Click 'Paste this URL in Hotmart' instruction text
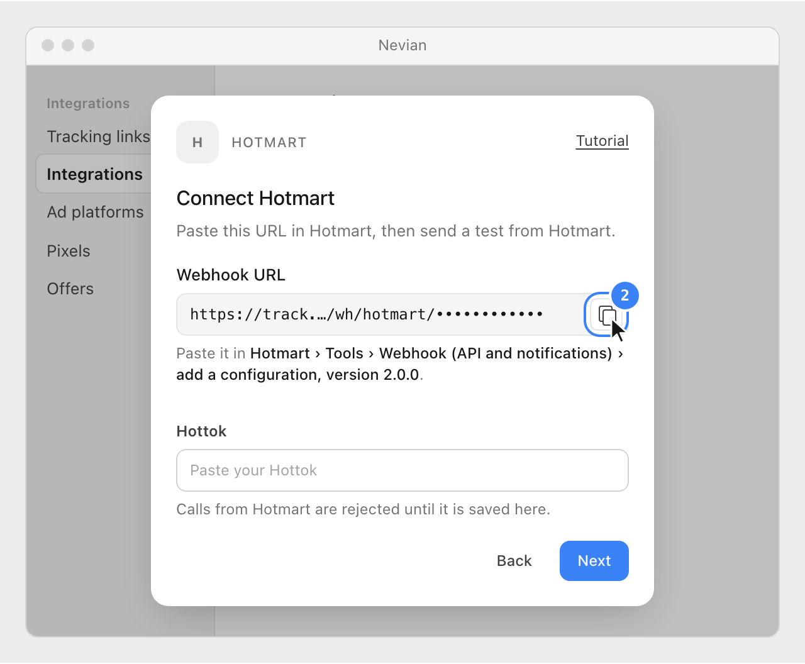The width and height of the screenshot is (805, 664). [x=396, y=231]
